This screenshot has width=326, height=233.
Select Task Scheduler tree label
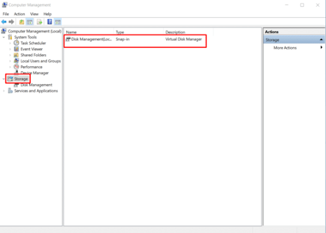coord(33,43)
